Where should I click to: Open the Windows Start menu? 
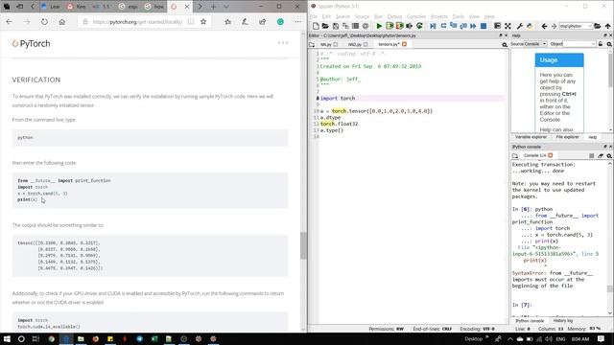pos(7,338)
